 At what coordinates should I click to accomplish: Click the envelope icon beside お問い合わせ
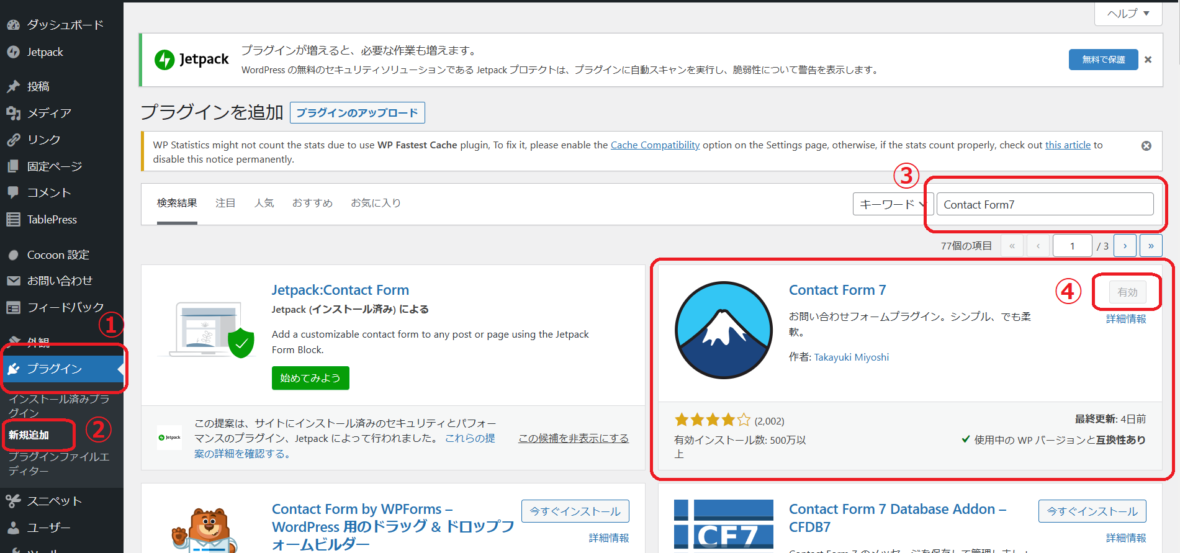tap(13, 281)
